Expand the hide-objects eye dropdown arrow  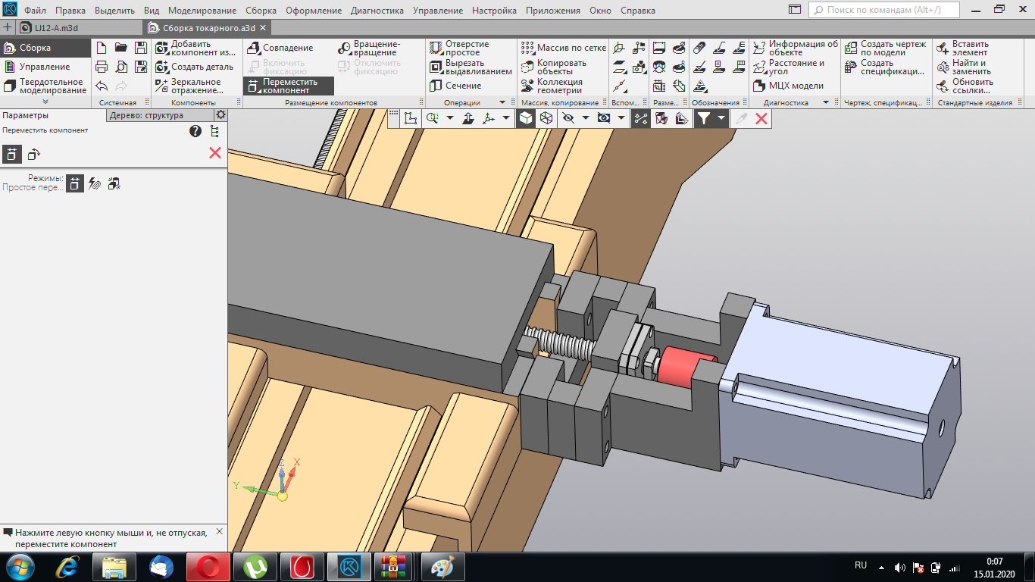point(585,118)
